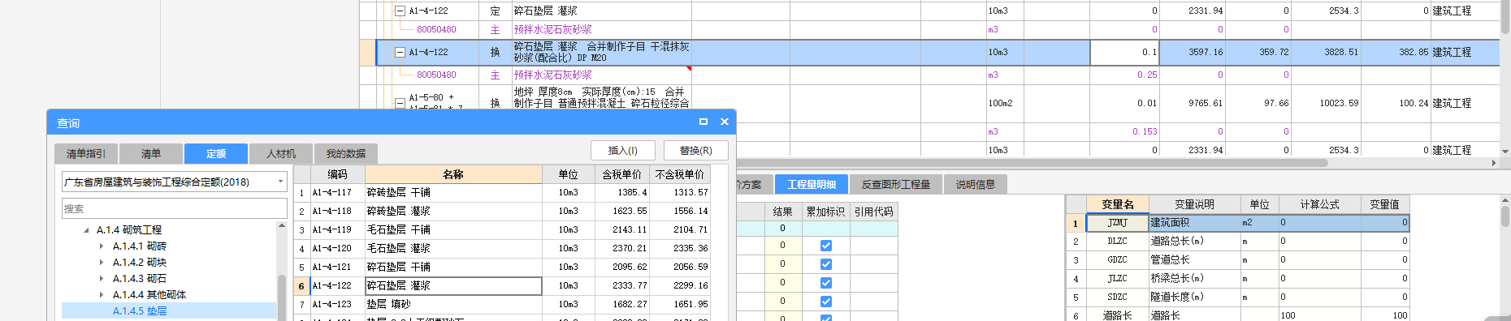Click the 隧道长度(m) description cell

pos(1194,297)
